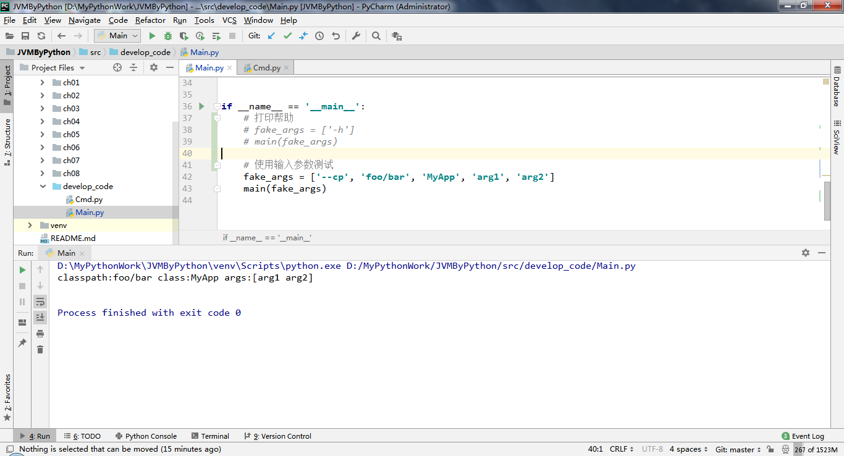This screenshot has height=456, width=844.
Task: Toggle scroll to end in Run console
Action: [x=40, y=317]
